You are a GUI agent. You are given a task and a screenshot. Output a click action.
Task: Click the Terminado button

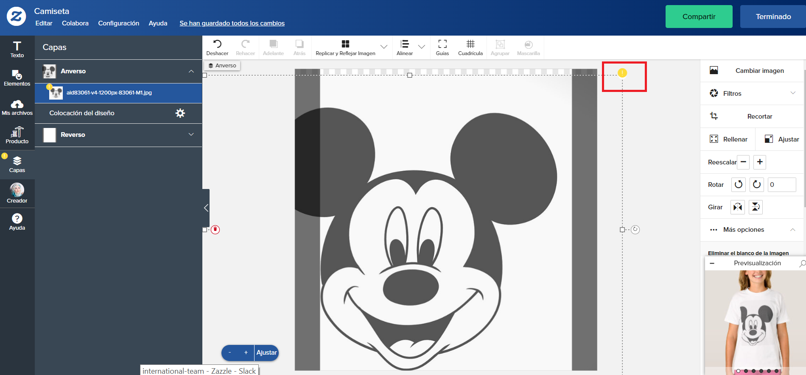(773, 17)
